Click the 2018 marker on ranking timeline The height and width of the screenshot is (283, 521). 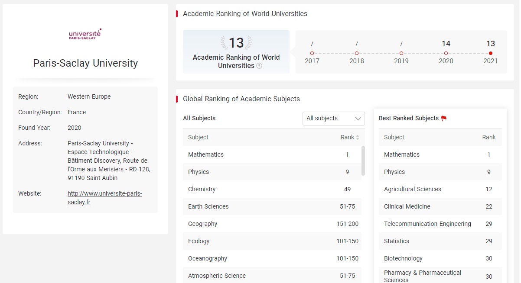pos(357,53)
